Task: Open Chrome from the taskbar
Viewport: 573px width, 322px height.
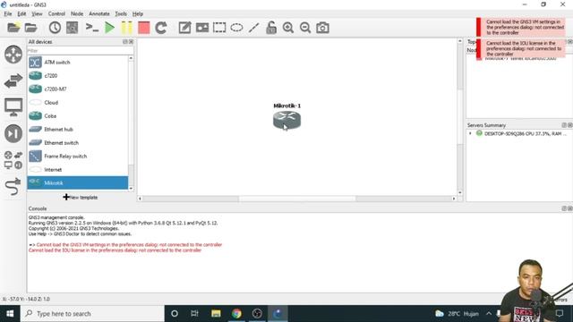Action: click(x=236, y=314)
